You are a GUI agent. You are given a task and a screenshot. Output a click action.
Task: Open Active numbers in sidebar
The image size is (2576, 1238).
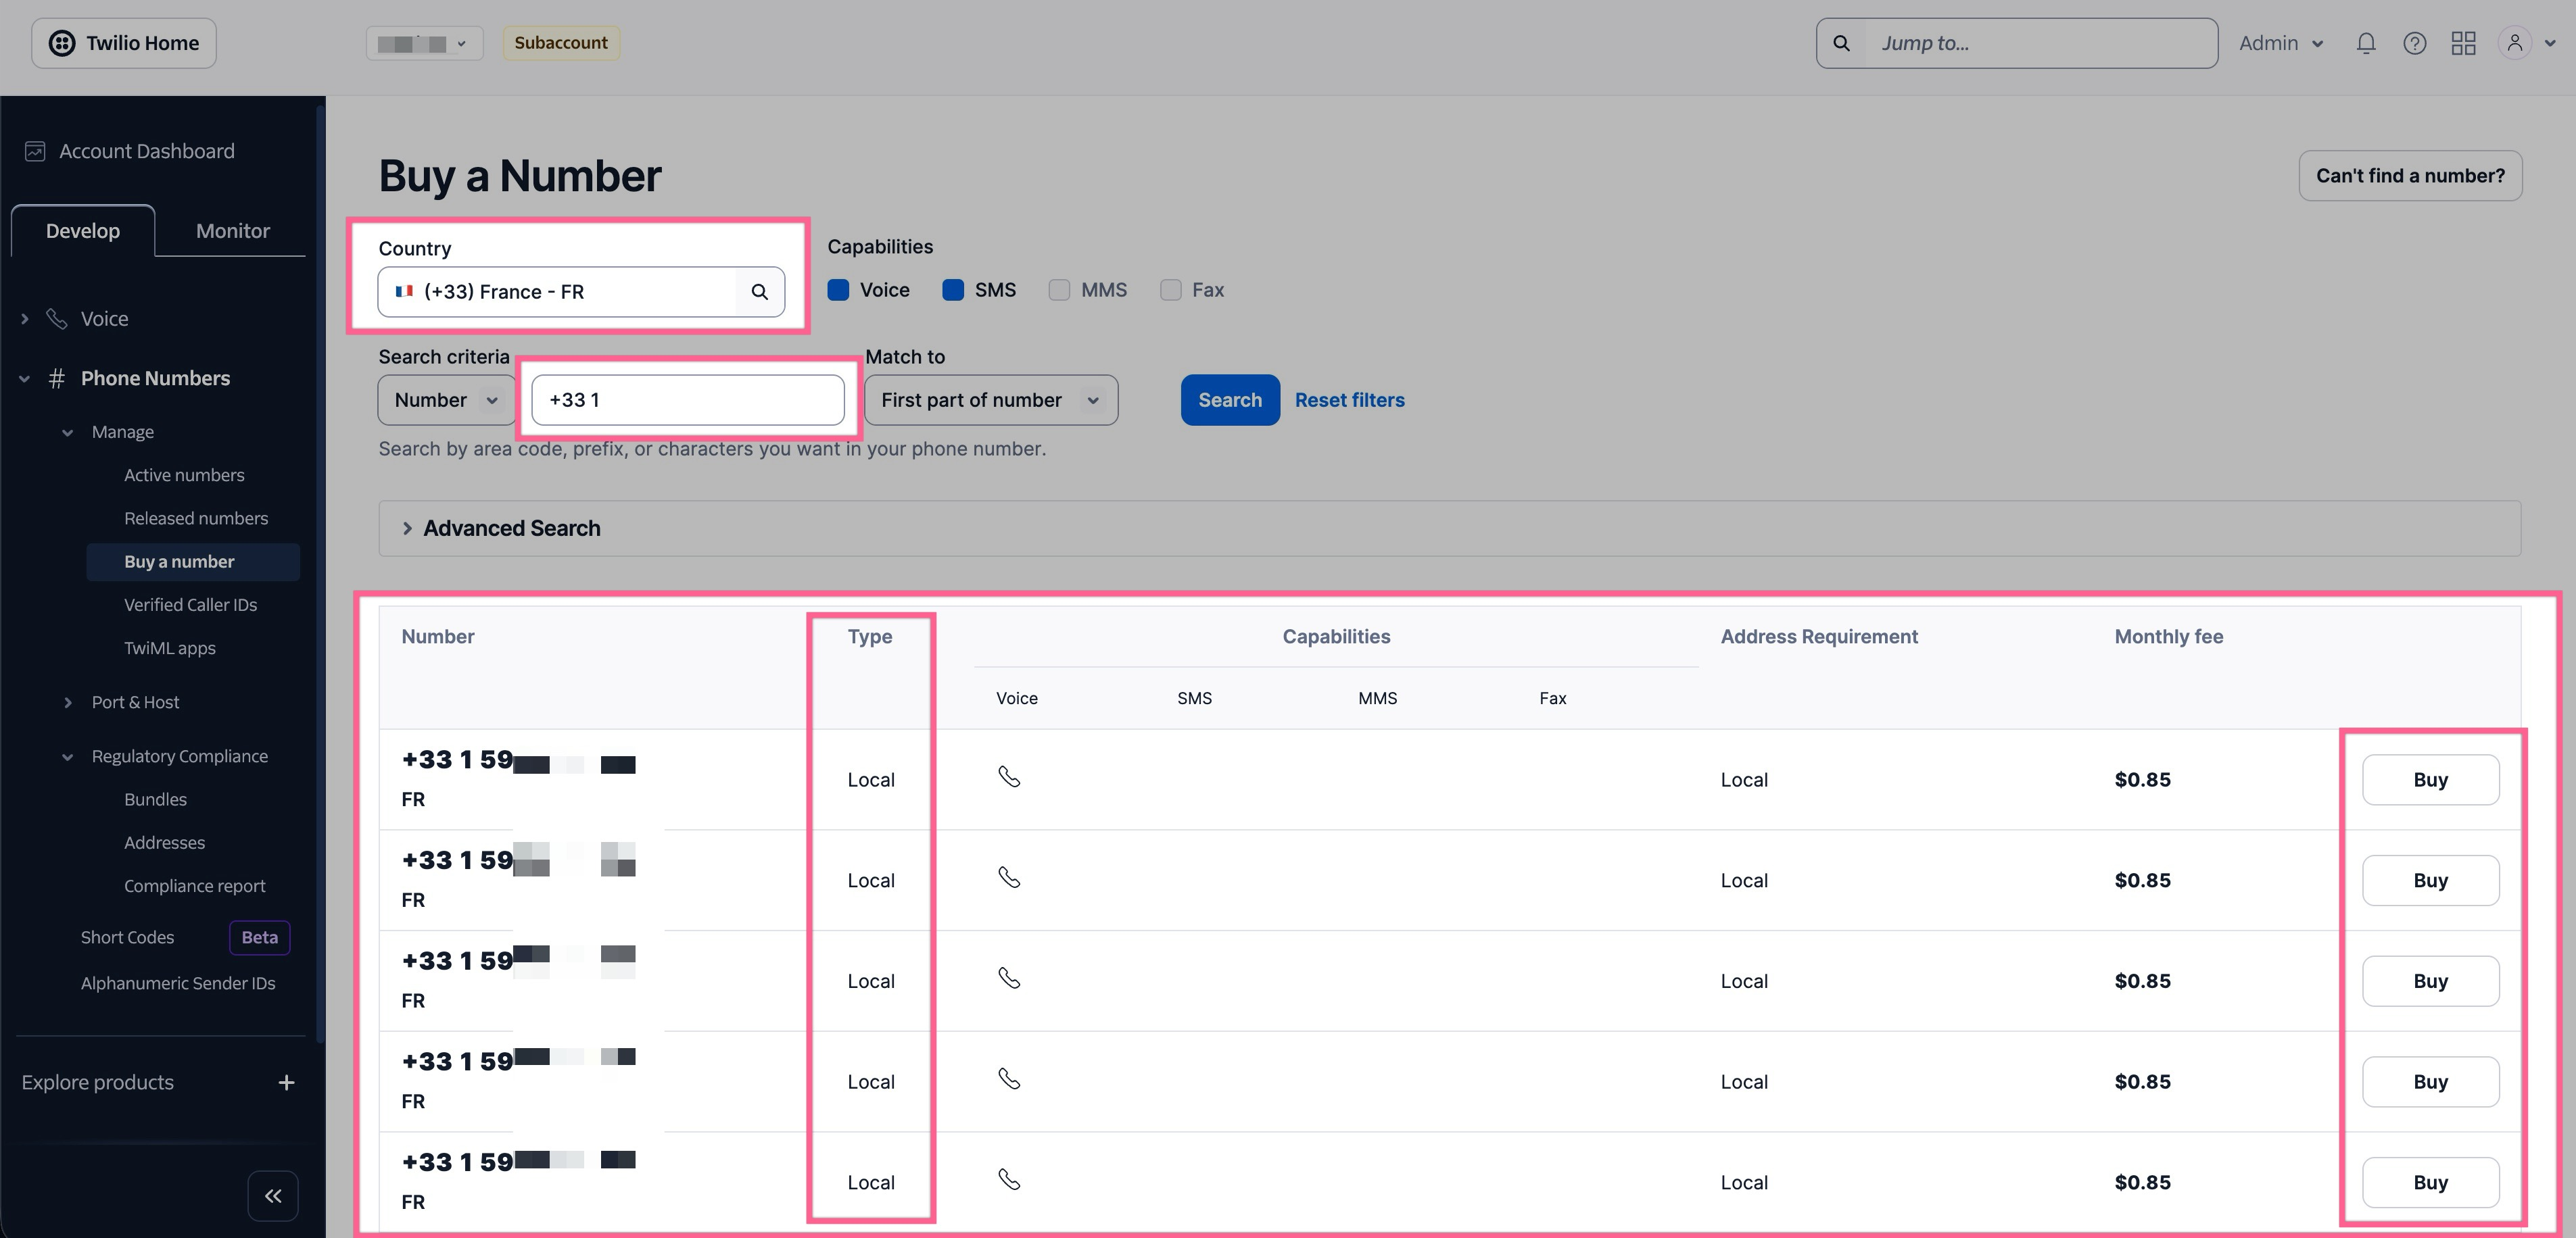point(184,474)
